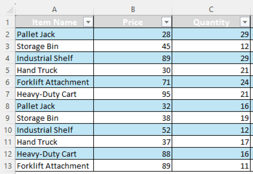Viewport: 253px width, 174px height.
Task: Select the Heavy-Duty Cart cell in row 12
Action: 55,154
